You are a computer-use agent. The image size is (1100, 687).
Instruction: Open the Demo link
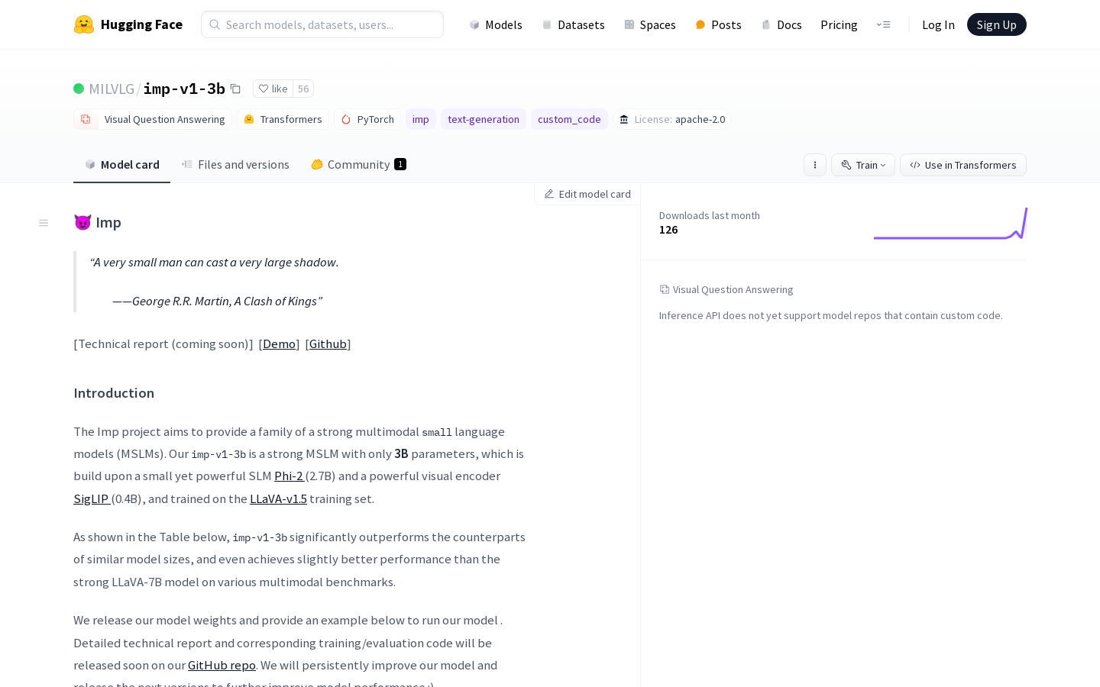tap(280, 343)
